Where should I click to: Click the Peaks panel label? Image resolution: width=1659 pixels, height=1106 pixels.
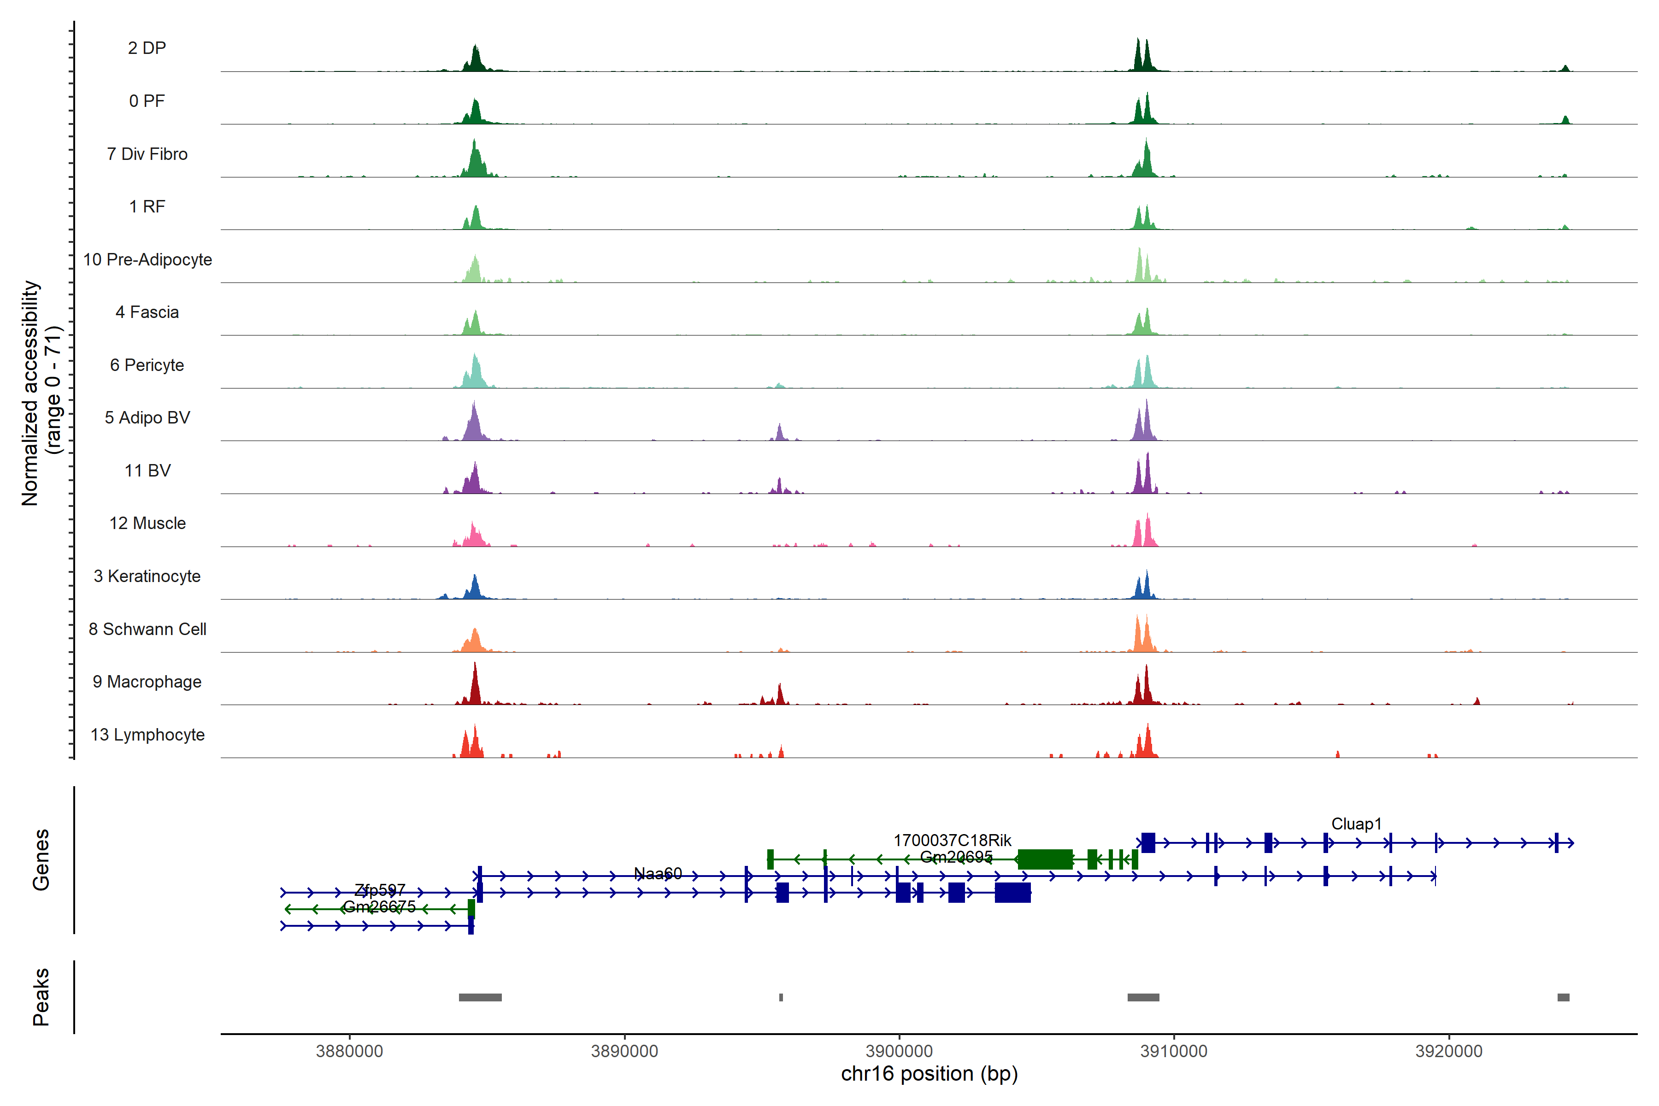(x=41, y=997)
